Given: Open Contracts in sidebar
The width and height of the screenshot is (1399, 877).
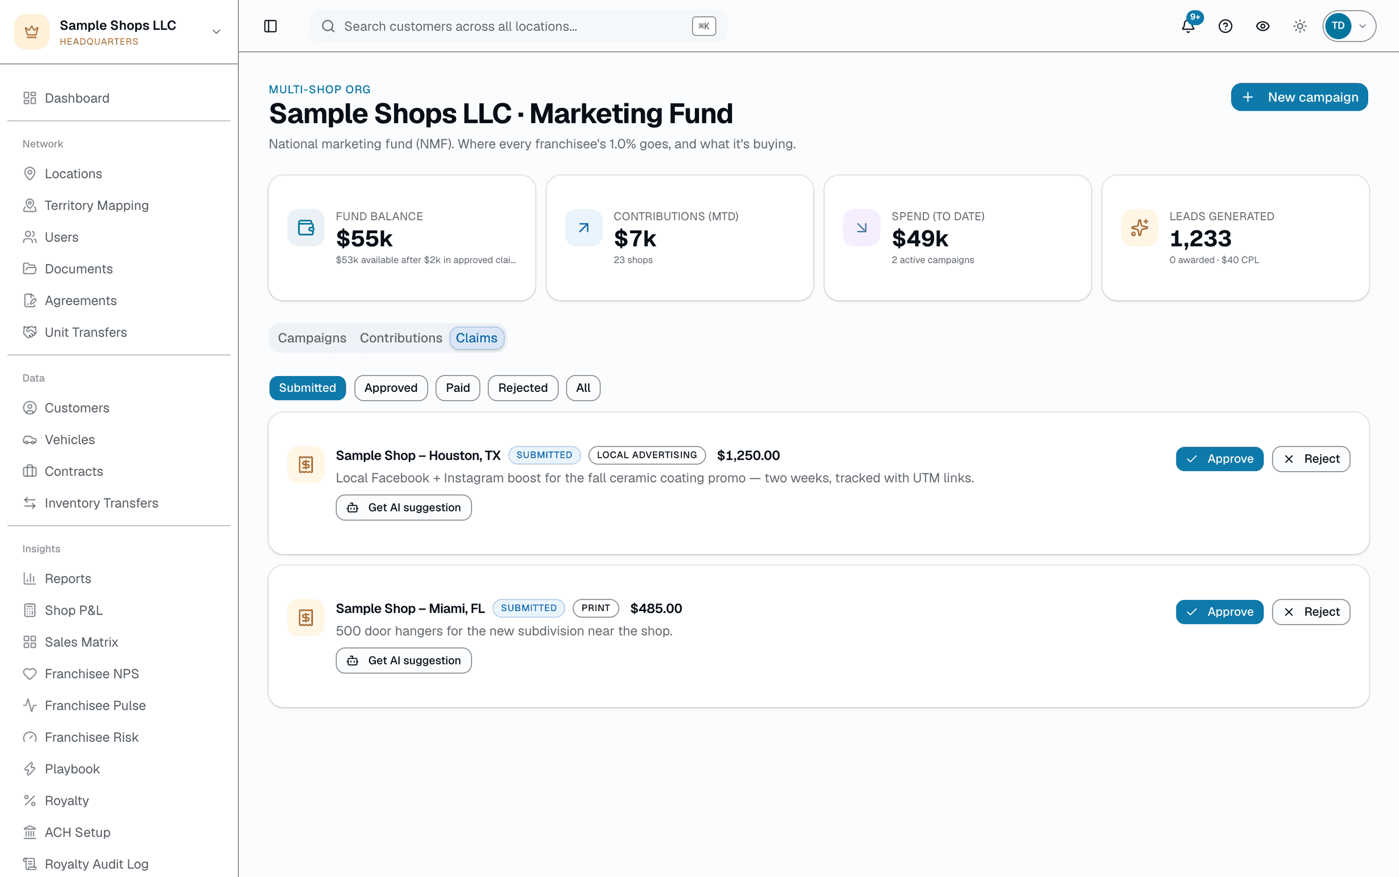Looking at the screenshot, I should tap(119, 471).
